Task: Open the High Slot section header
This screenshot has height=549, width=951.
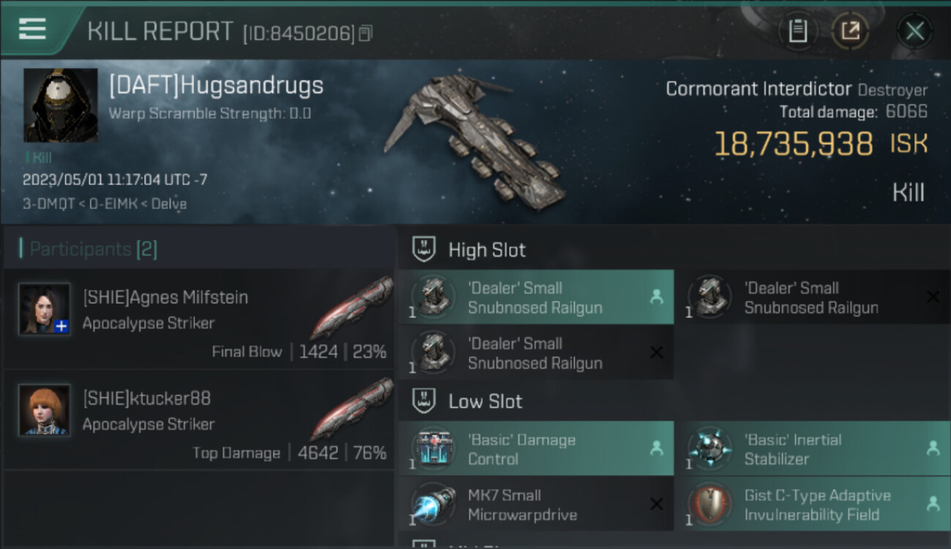Action: point(486,250)
